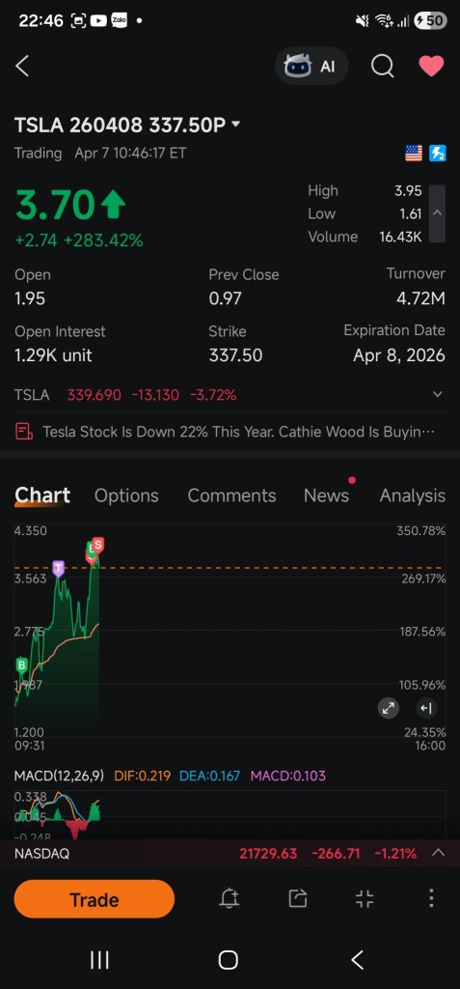
Task: Expand the TSLA underlying stock row chevron
Action: [437, 395]
